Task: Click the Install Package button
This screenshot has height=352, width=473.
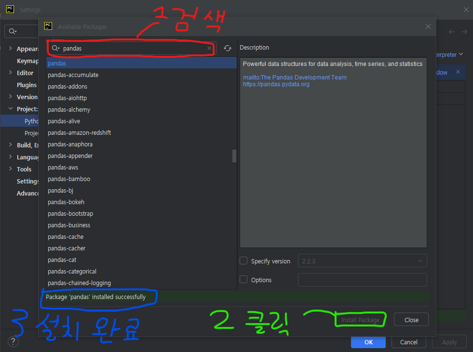Action: tap(360, 320)
